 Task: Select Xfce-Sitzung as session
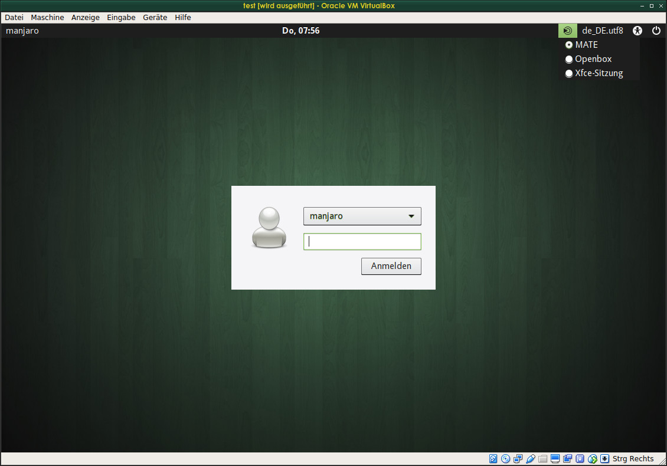coord(569,74)
